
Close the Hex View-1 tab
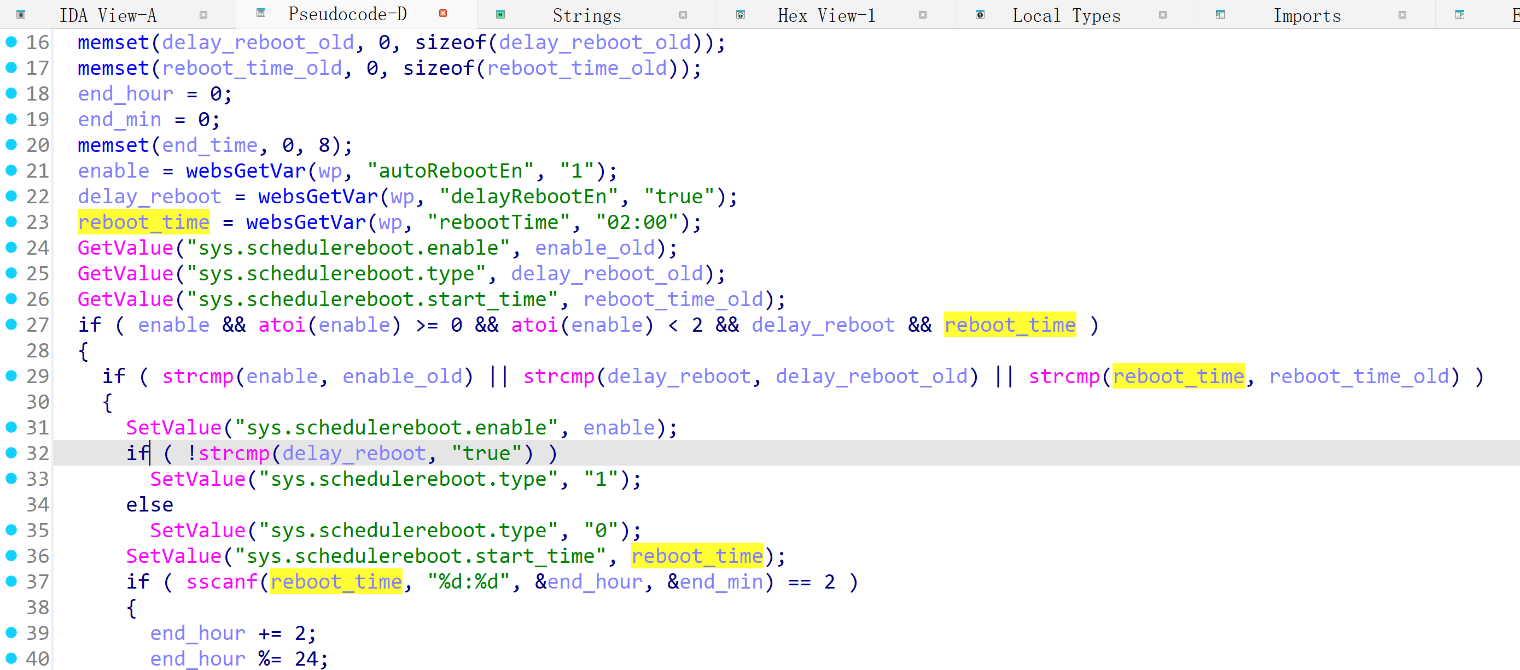(923, 15)
